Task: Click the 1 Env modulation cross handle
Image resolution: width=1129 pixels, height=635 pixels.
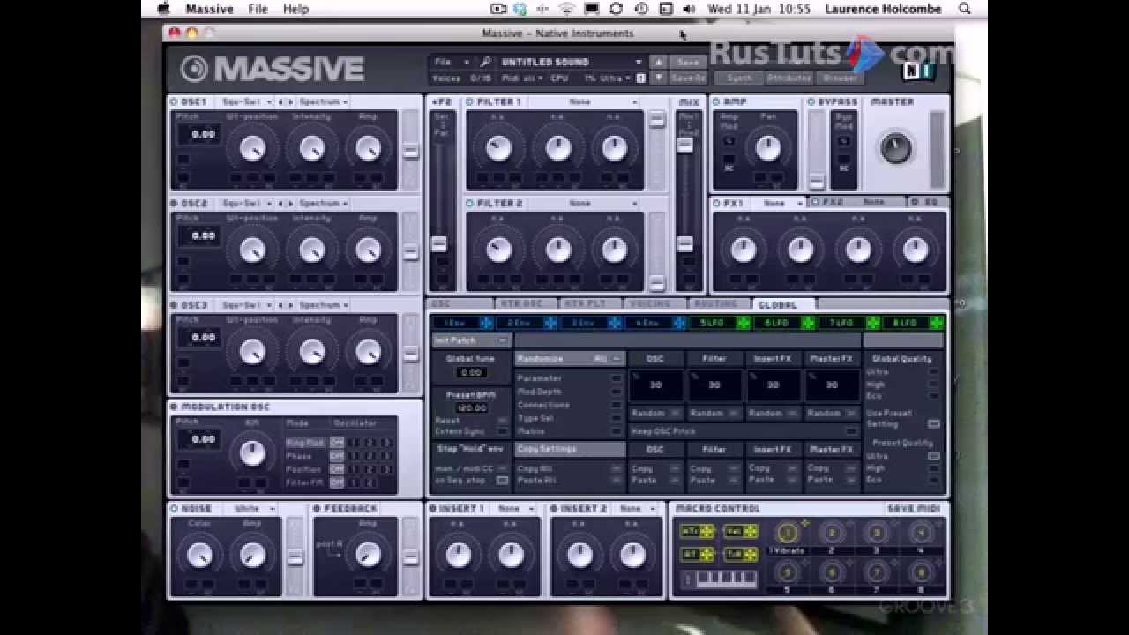Action: [x=486, y=324]
